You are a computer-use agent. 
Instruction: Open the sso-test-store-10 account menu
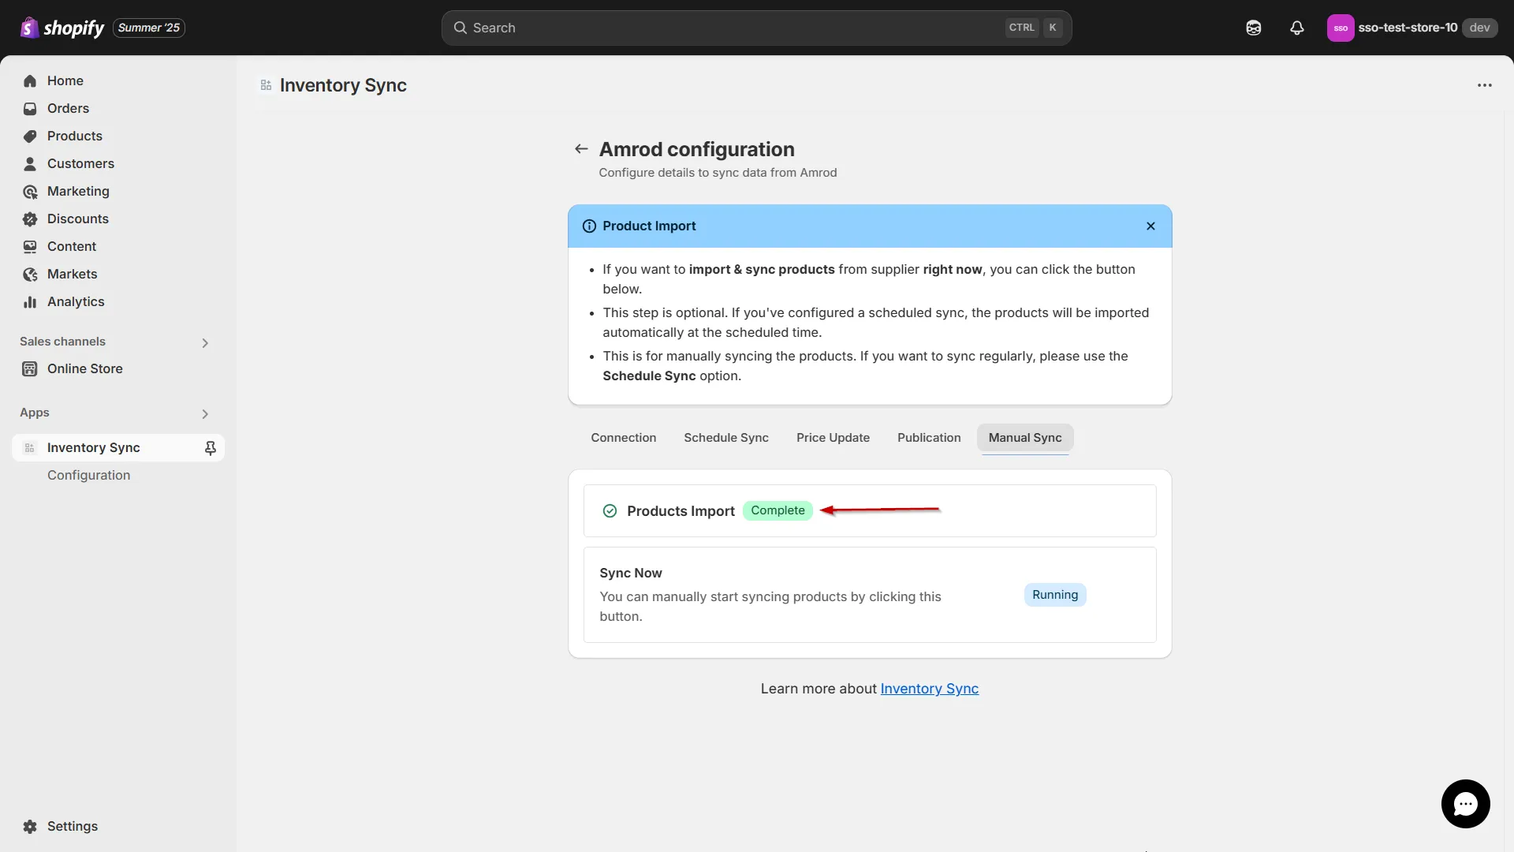coord(1411,28)
